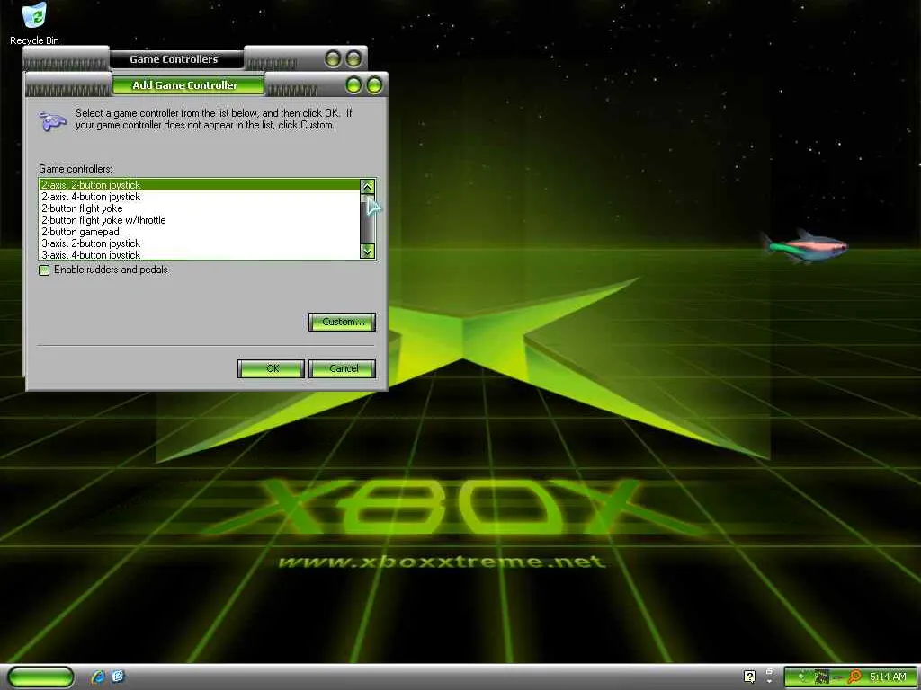The height and width of the screenshot is (690, 921).
Task: Select '3-axis, 4-button joystick' in list
Action: [x=199, y=254]
